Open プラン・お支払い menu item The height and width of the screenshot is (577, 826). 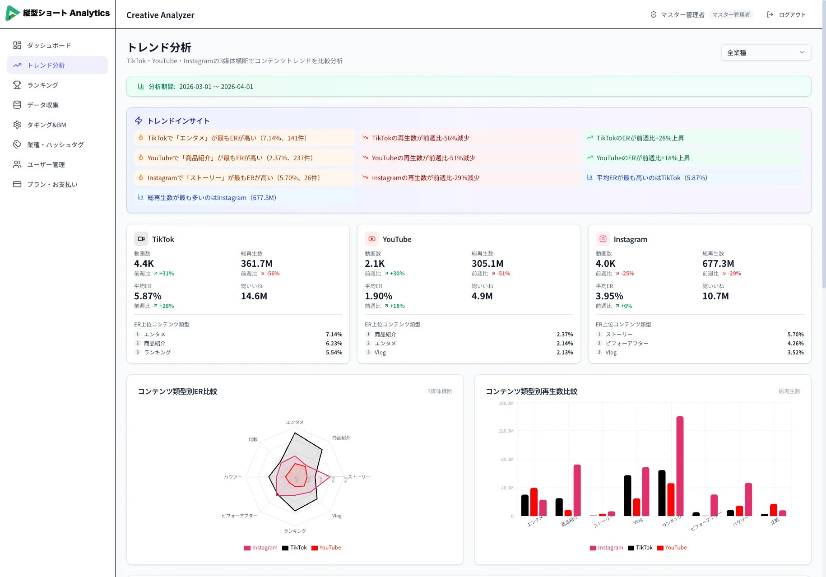(50, 184)
